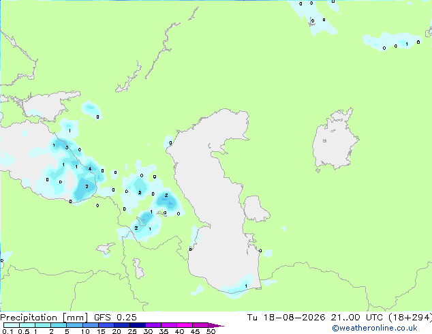
Task: Choose the 30–35 mm legend swatch
Action: pos(153,325)
